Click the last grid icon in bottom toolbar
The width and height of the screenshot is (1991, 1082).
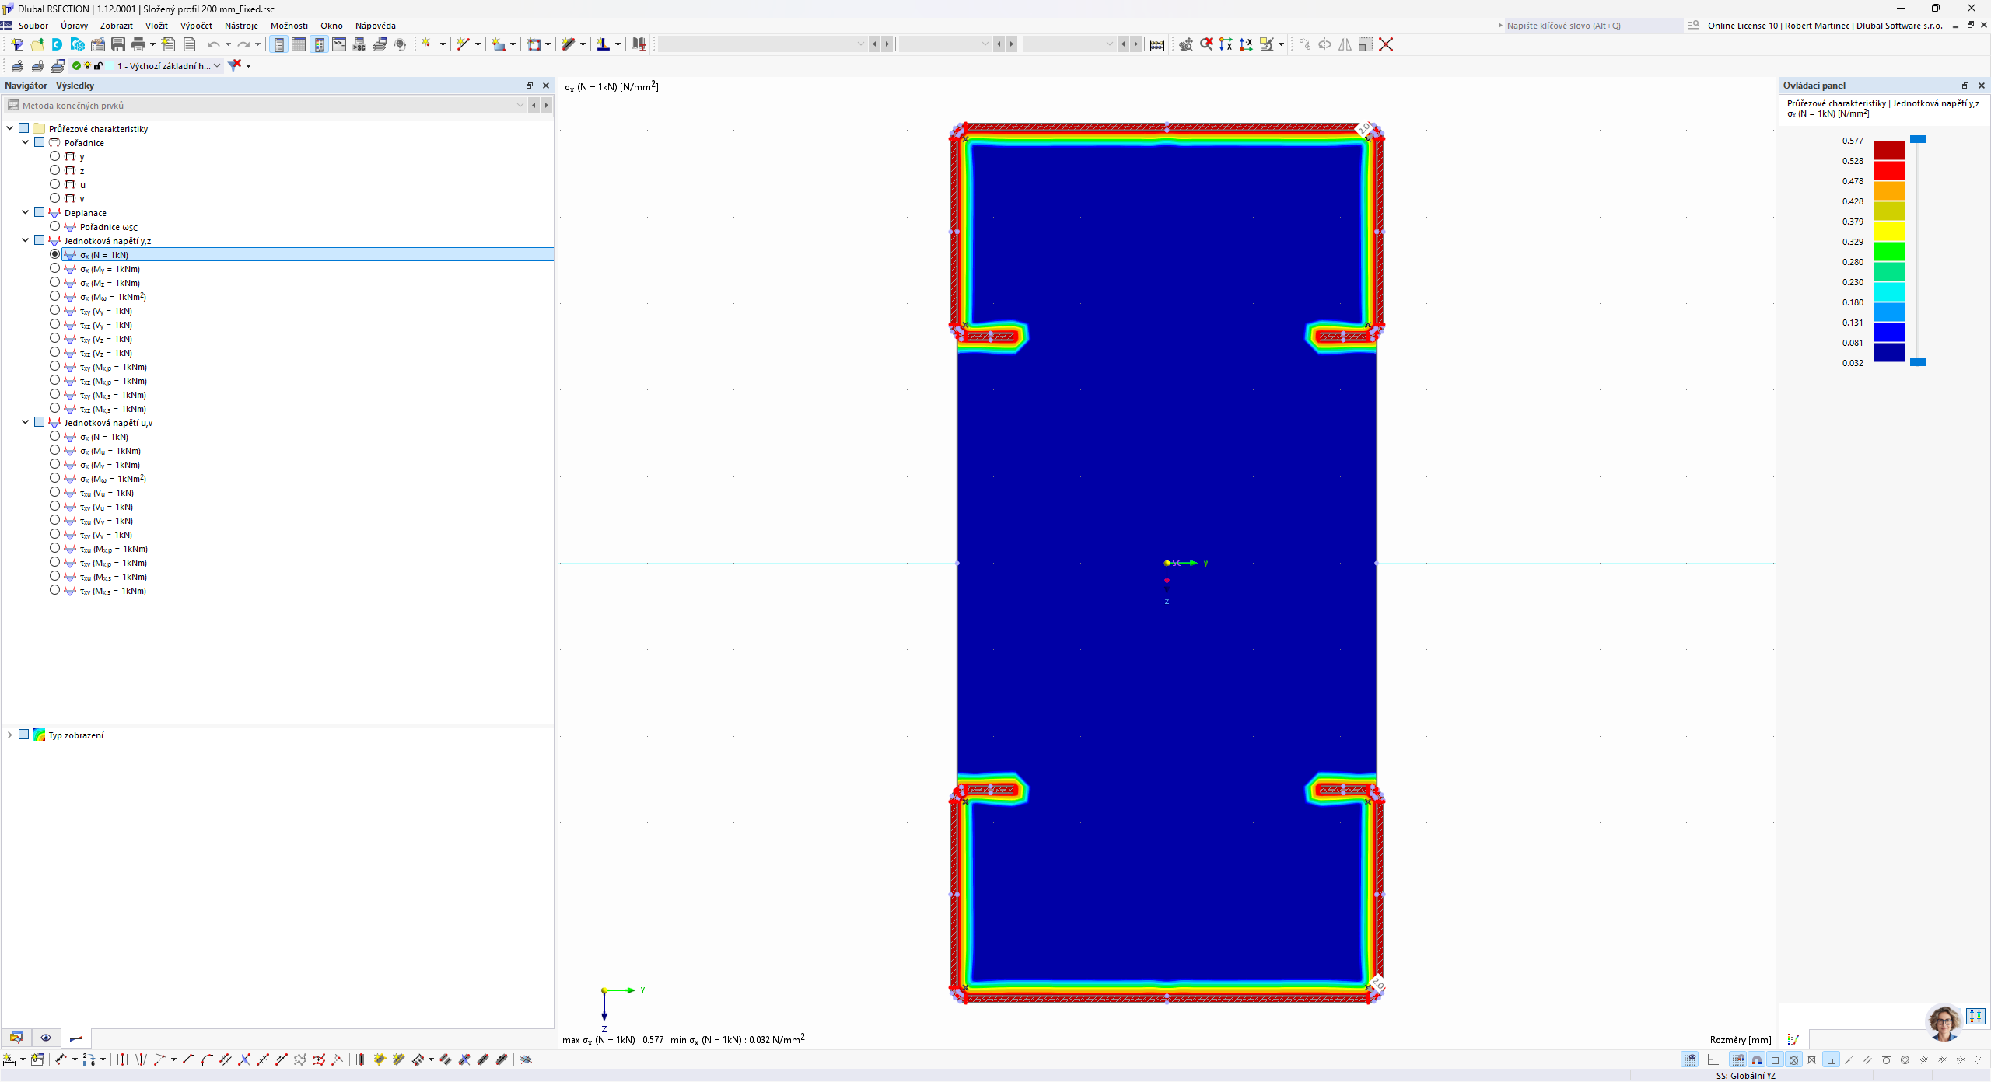point(527,1059)
